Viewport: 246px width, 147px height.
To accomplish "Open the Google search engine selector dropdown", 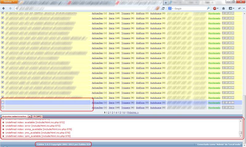I will point(171,9).
